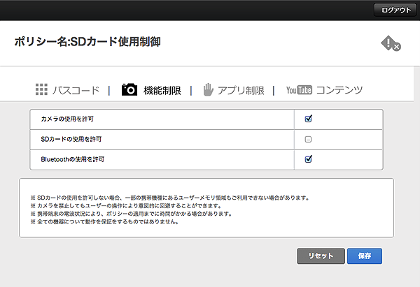Click the hand icon for アプリ制限
The height and width of the screenshot is (287, 420).
click(208, 89)
